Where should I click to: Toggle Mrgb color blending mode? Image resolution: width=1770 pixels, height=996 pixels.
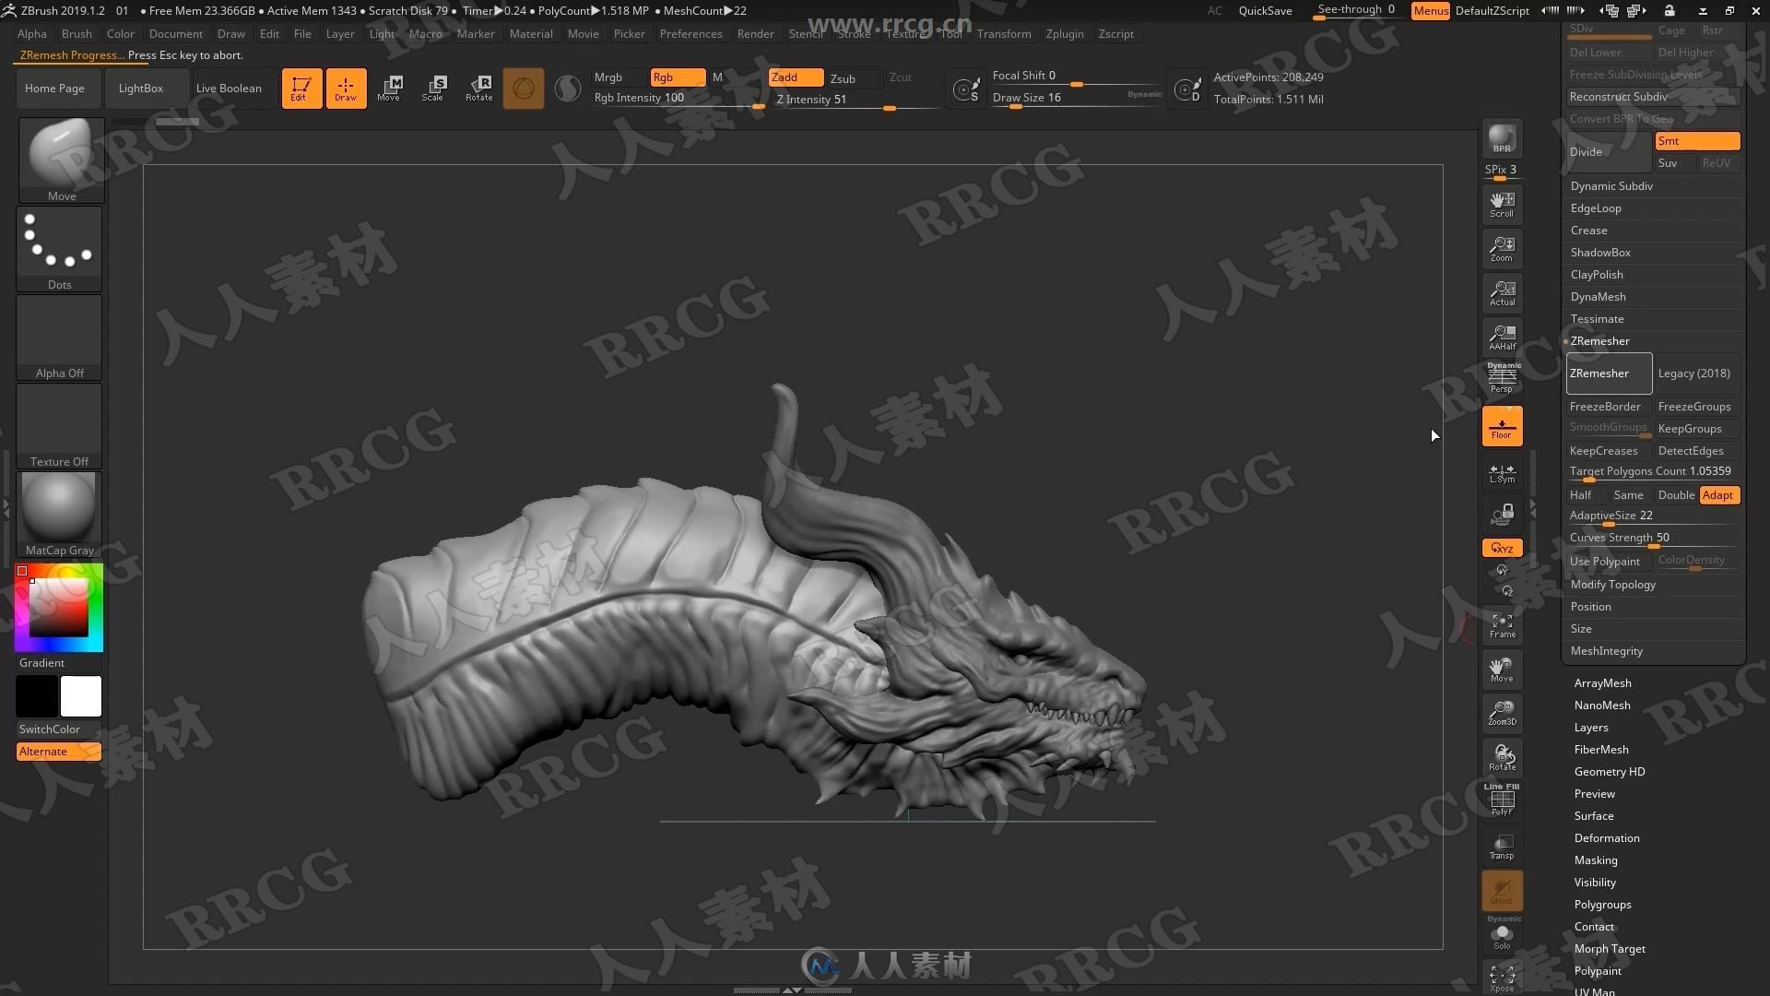(608, 77)
